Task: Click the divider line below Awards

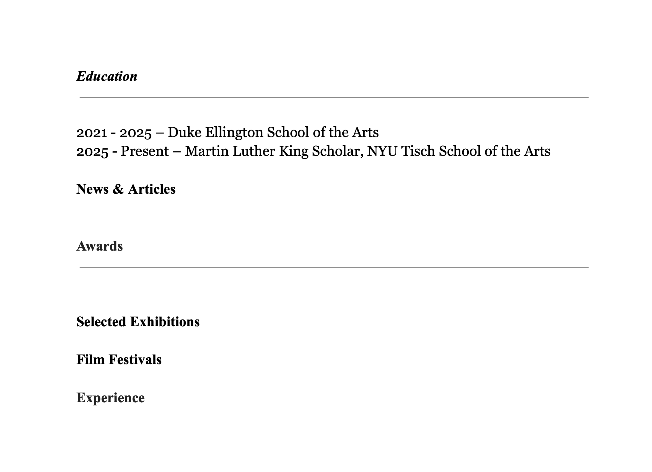Action: 334,267
